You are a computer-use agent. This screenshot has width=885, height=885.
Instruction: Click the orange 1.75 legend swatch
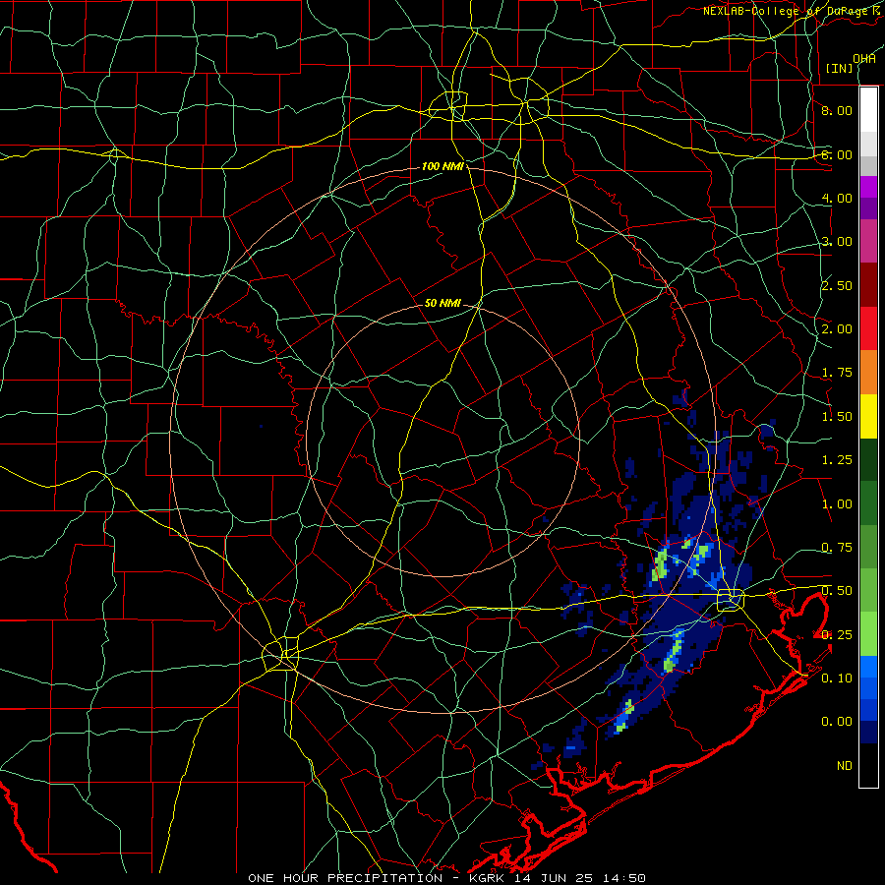[x=868, y=372]
